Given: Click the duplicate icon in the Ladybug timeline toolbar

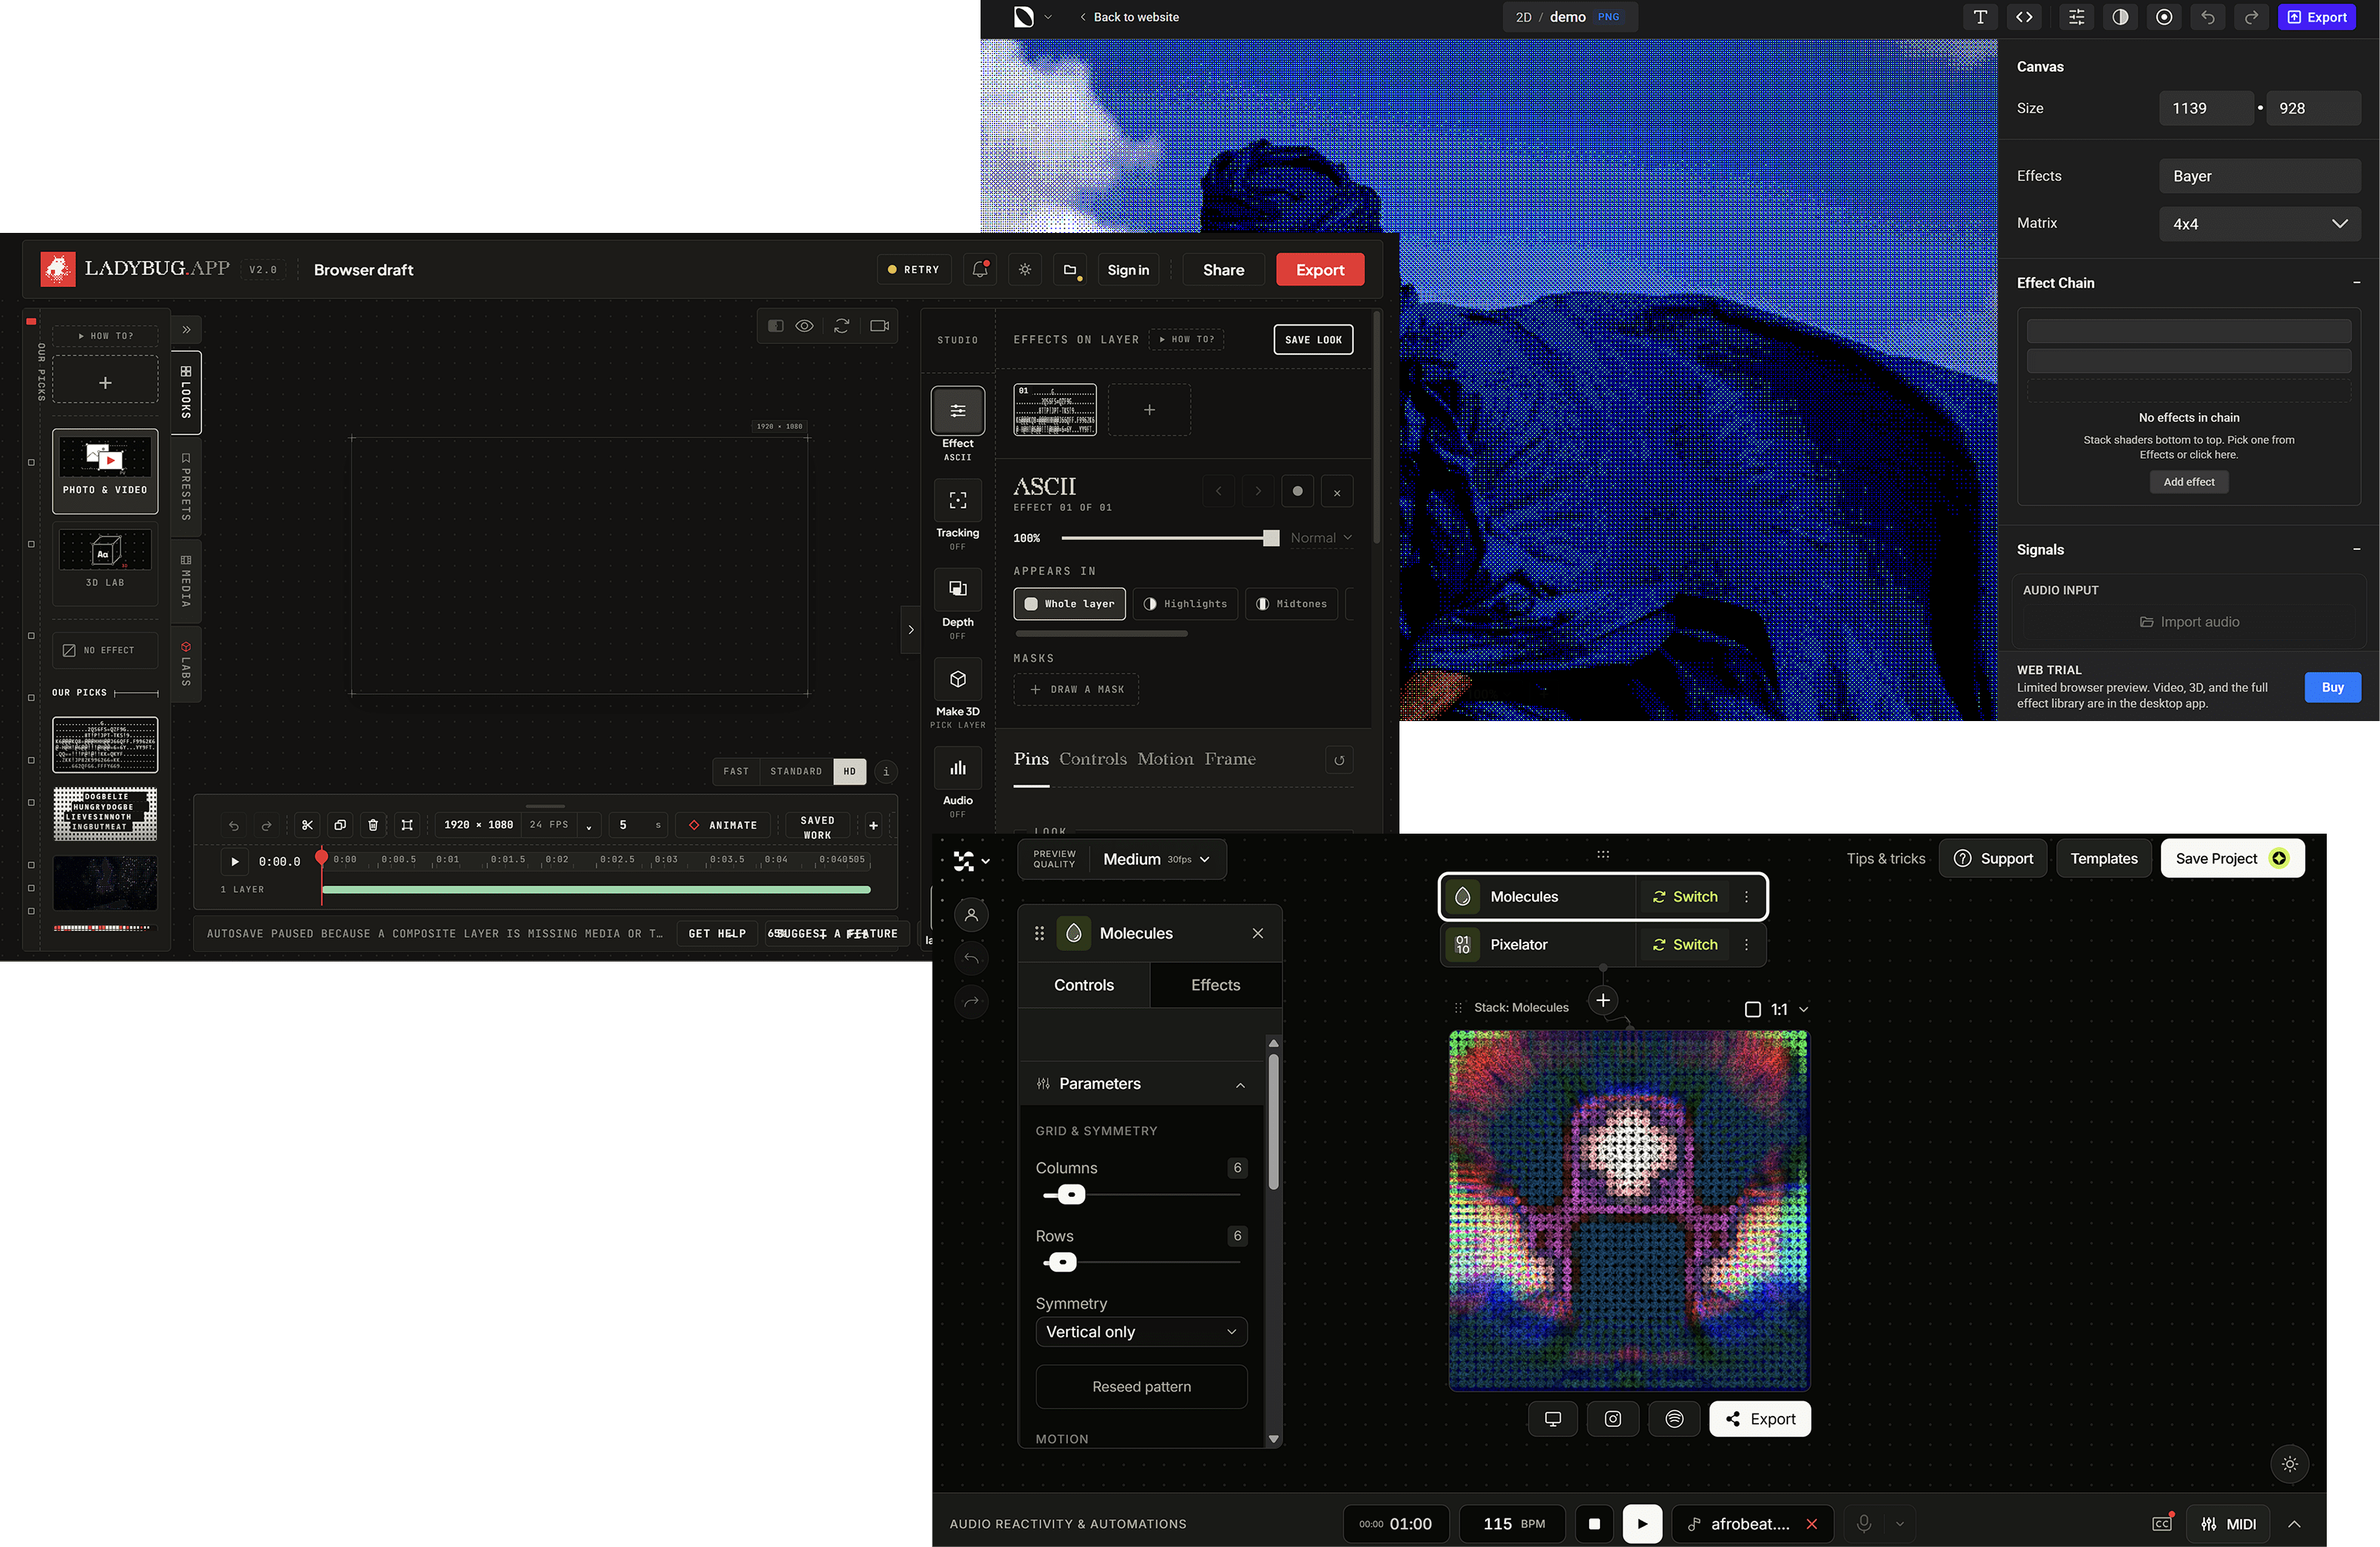Looking at the screenshot, I should [x=340, y=825].
